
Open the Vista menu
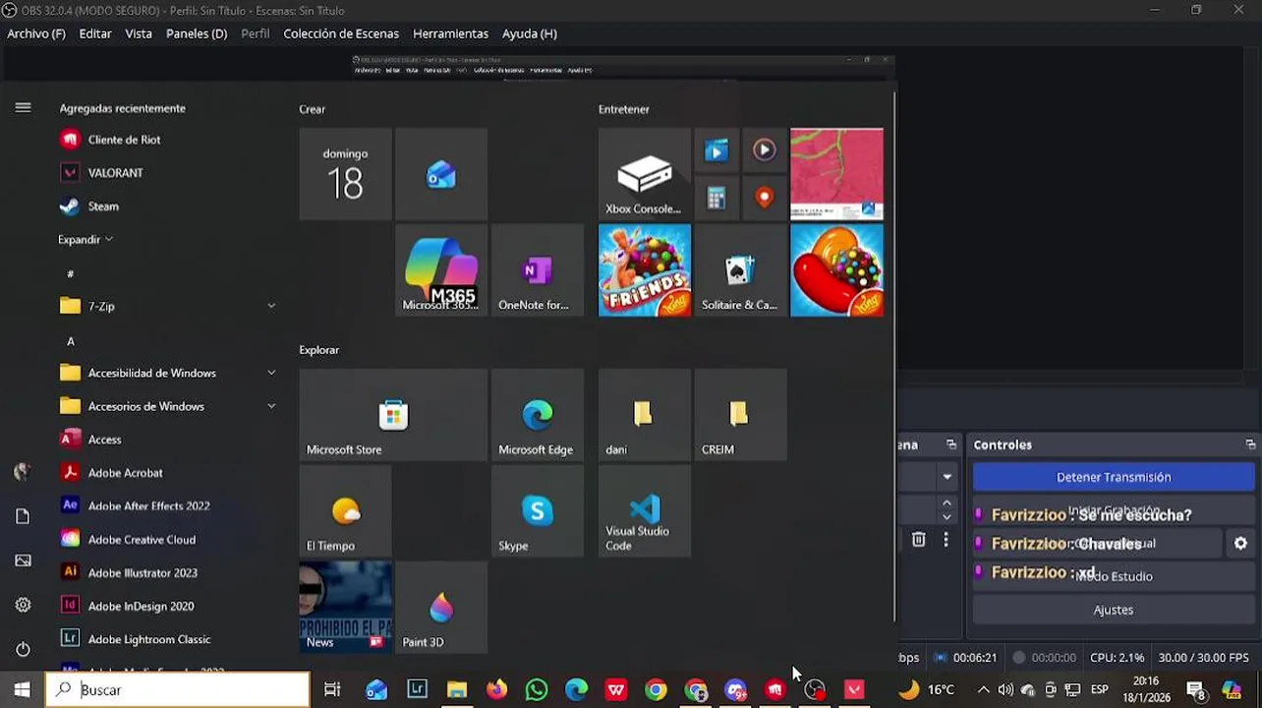139,33
